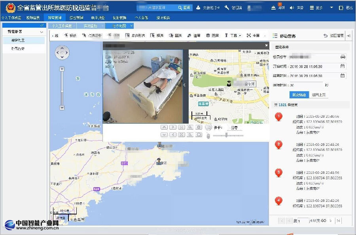356x235 pixels.
Task: Collapse the left sidebar group chevron
Action: point(42,31)
